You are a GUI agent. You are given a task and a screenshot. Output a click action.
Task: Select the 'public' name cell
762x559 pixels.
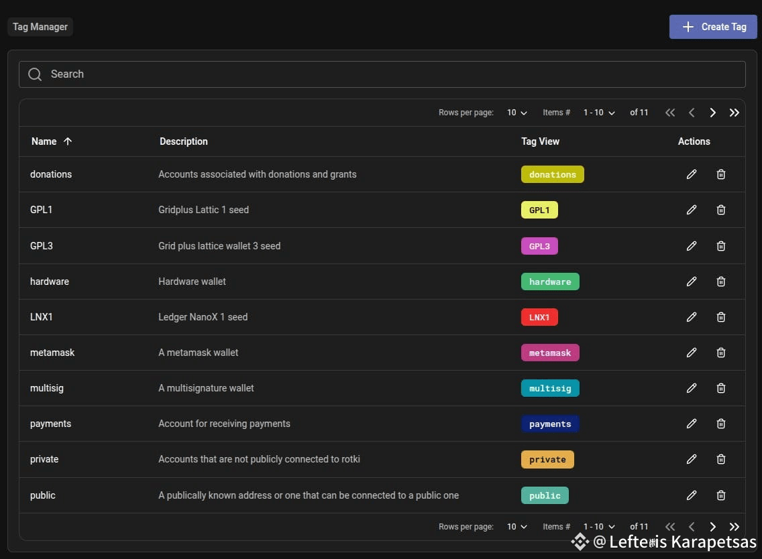pos(43,495)
